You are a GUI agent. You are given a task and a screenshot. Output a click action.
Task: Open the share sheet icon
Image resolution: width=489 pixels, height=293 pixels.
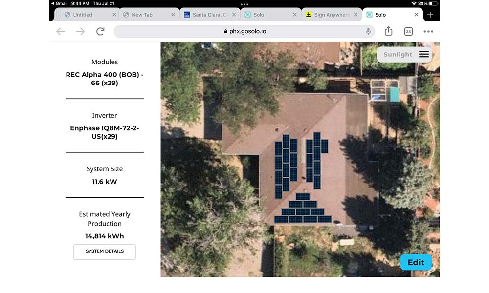tap(388, 31)
